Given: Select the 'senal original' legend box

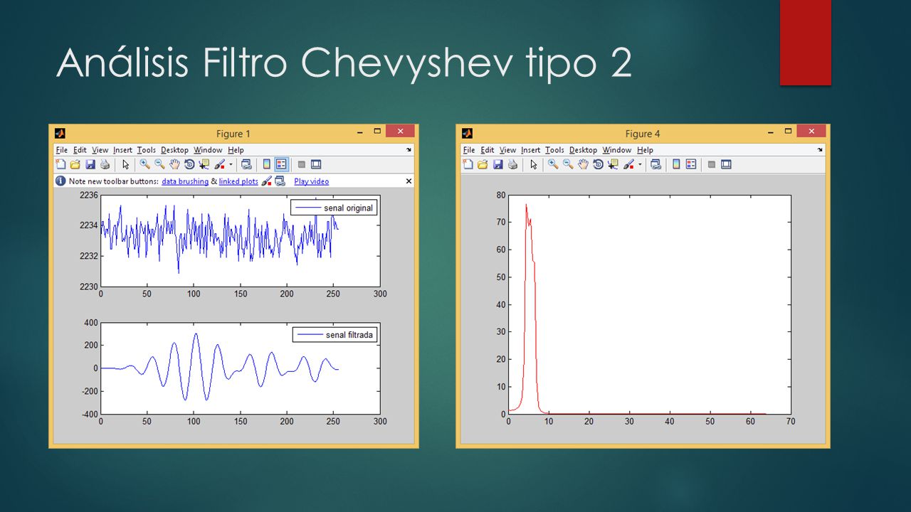Looking at the screenshot, I should [x=333, y=208].
